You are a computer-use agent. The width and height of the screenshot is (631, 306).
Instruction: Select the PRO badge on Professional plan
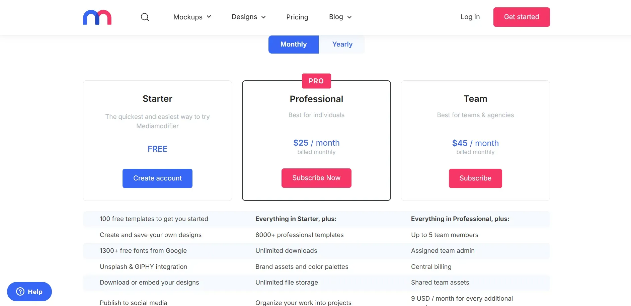click(x=316, y=81)
